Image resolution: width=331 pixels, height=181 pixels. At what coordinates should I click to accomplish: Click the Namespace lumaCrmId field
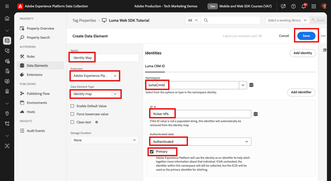(192, 85)
